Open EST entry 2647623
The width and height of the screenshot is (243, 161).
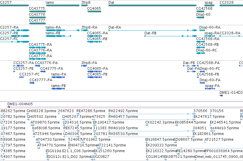point(66,111)
